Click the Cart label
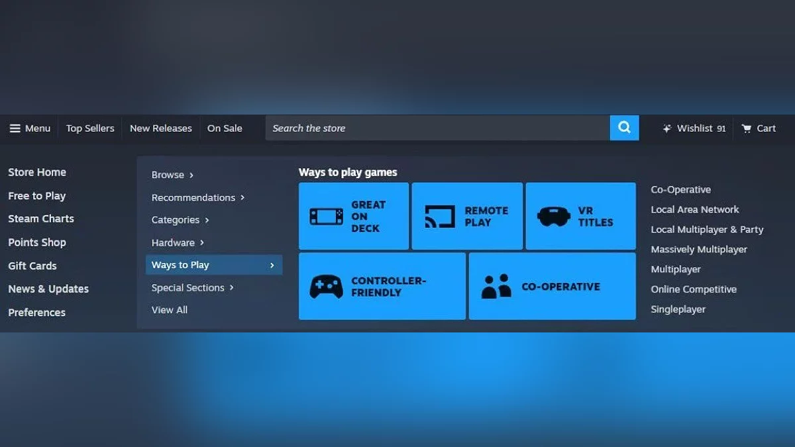Viewport: 795px width, 447px height. pos(767,128)
